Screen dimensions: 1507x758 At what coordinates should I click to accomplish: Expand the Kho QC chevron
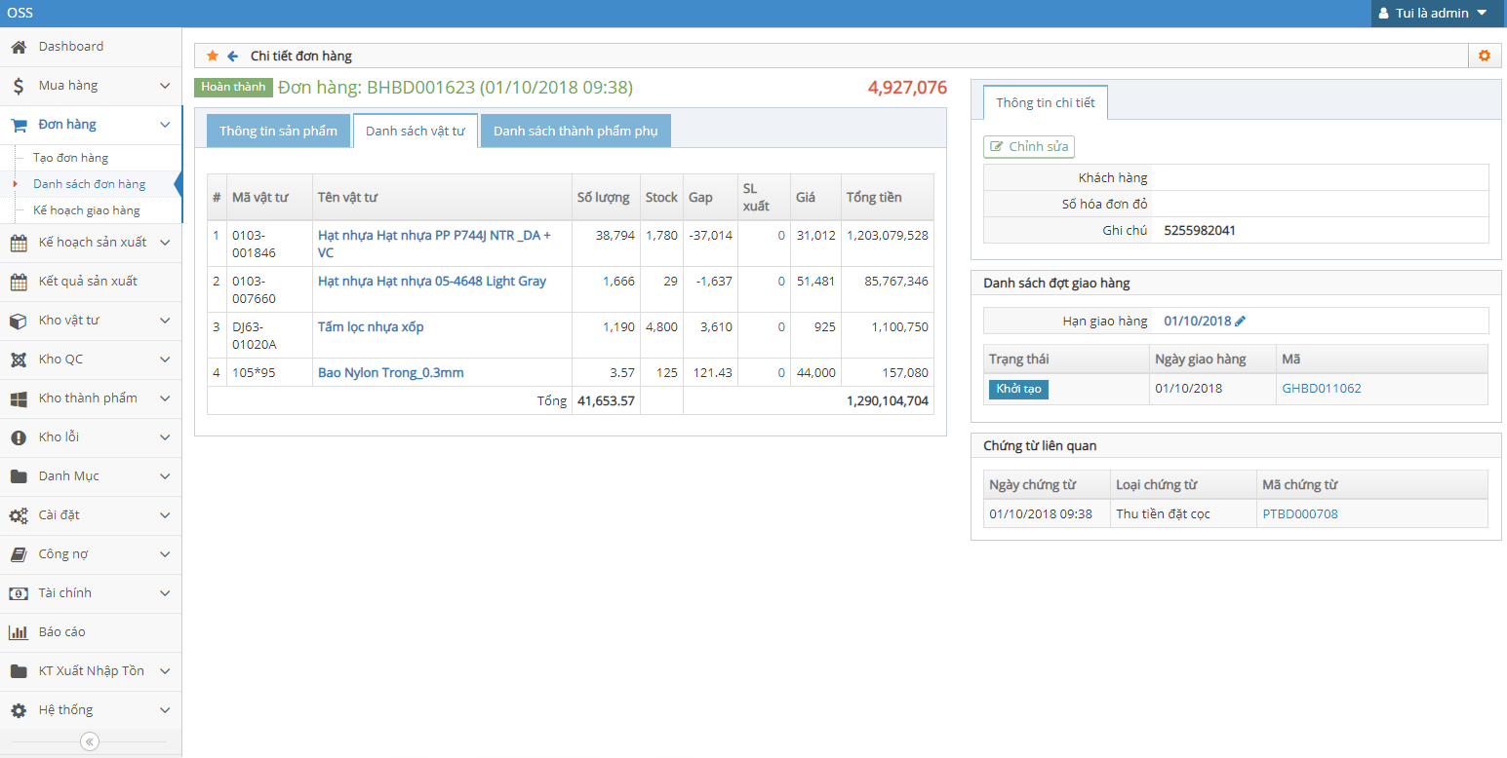pos(165,360)
